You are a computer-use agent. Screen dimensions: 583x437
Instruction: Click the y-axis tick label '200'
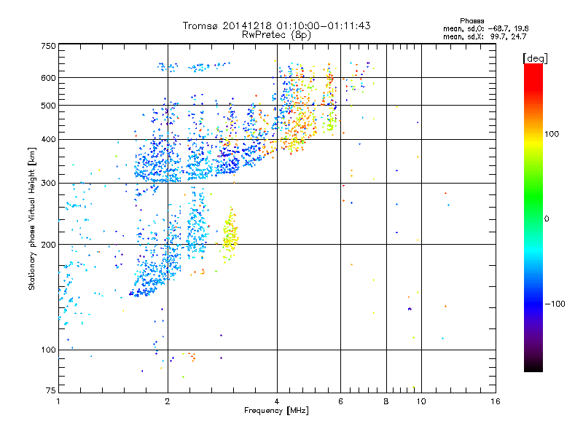click(48, 245)
